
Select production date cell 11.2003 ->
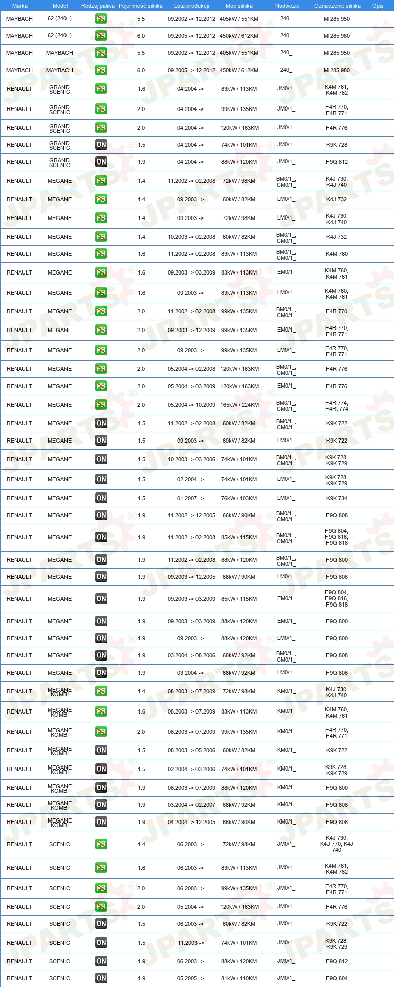pos(190,943)
